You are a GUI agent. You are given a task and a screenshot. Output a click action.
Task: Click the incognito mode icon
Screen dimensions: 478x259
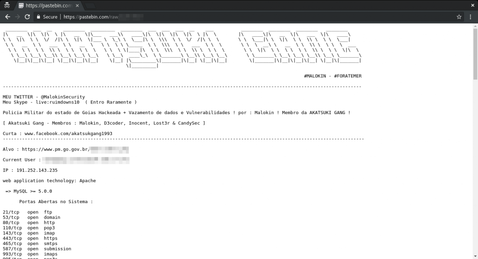tap(7, 5)
